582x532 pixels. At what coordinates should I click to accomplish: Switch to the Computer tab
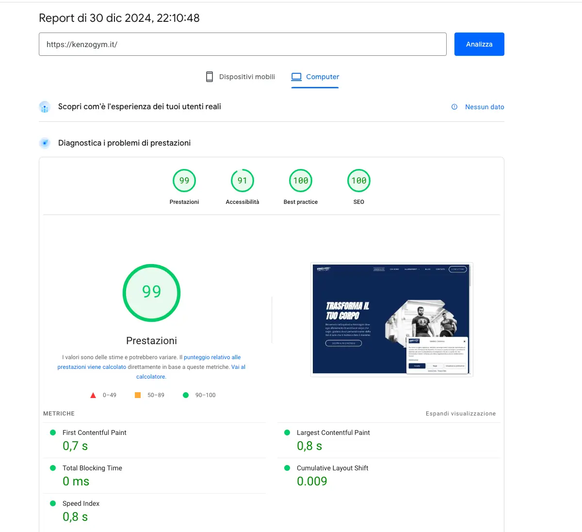[x=323, y=77]
